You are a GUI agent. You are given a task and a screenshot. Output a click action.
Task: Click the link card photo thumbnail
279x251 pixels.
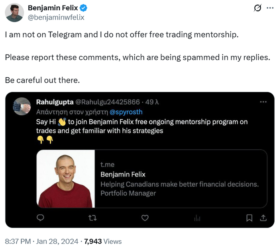65,179
